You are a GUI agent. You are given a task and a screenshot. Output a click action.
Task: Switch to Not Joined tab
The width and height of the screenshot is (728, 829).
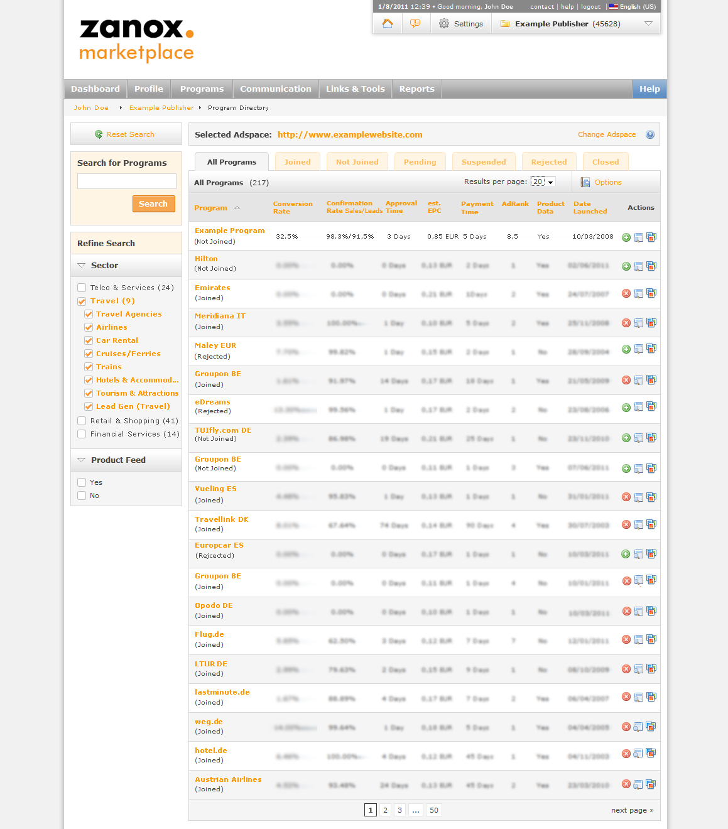357,162
